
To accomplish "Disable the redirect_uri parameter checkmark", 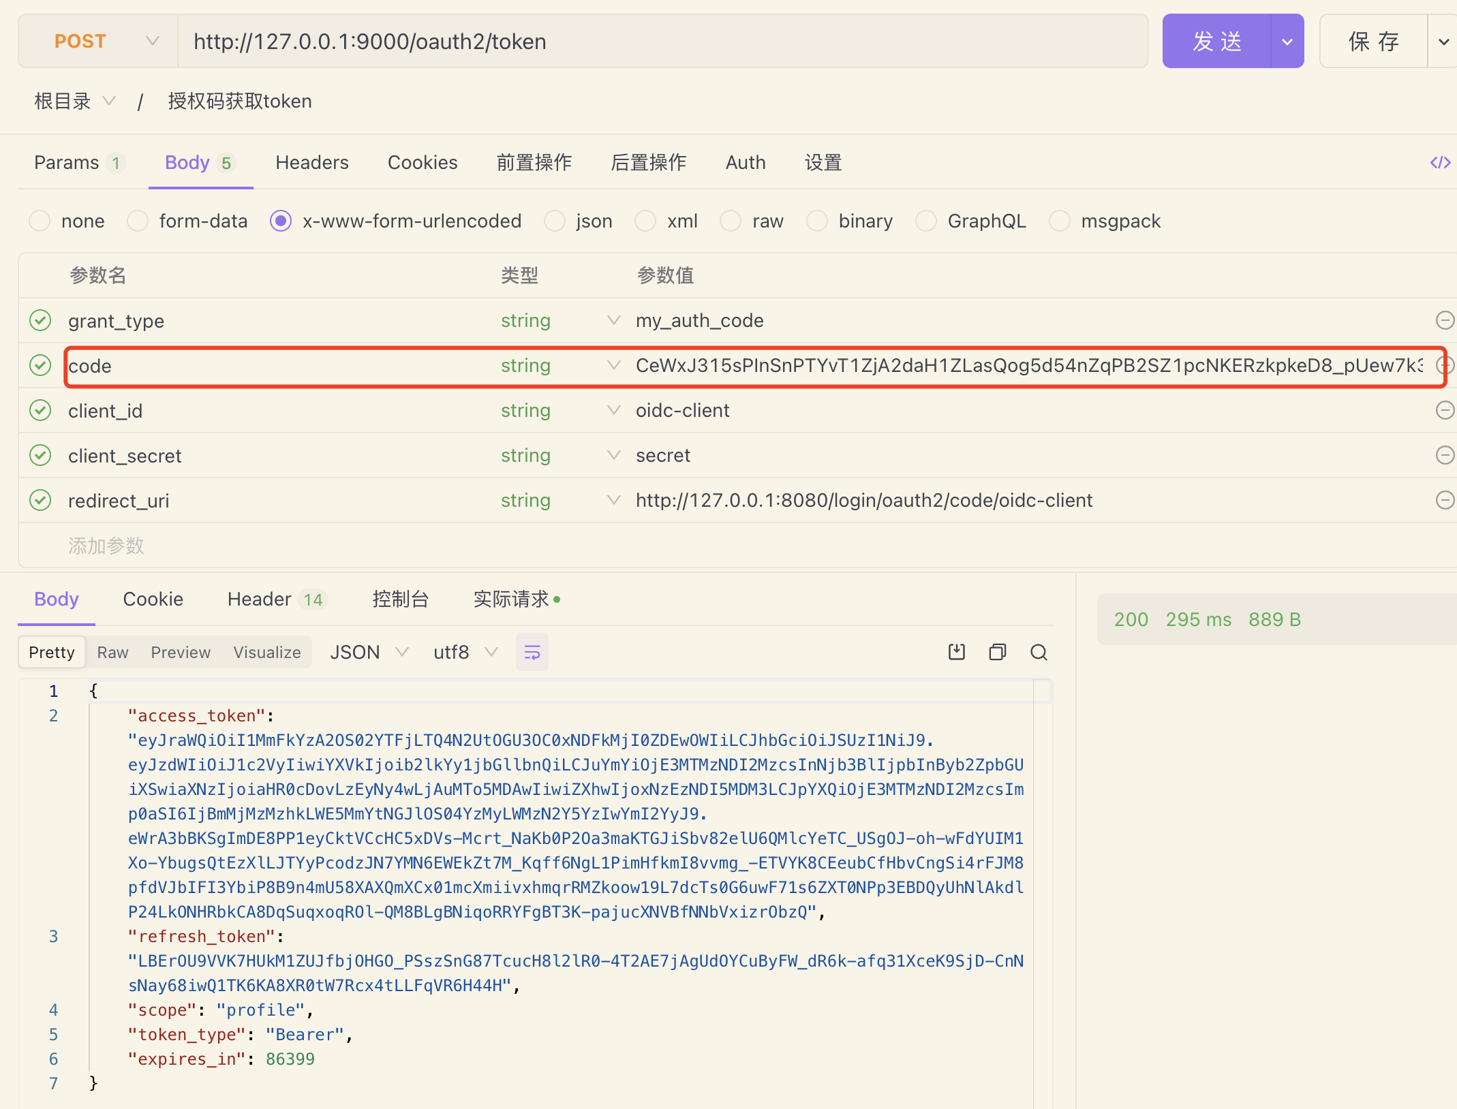I will [x=40, y=500].
